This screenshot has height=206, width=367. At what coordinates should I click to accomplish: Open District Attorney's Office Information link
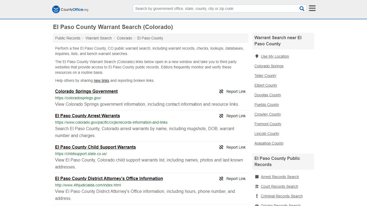coord(109,178)
